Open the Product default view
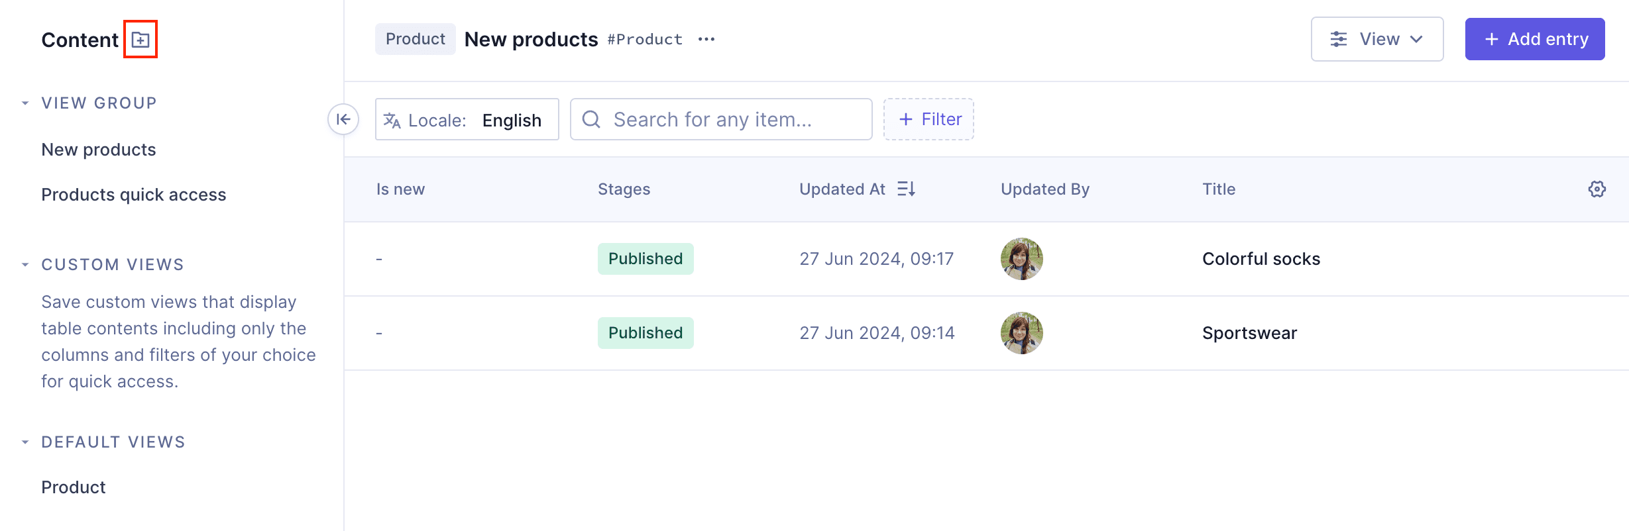The height and width of the screenshot is (531, 1629). pos(73,487)
